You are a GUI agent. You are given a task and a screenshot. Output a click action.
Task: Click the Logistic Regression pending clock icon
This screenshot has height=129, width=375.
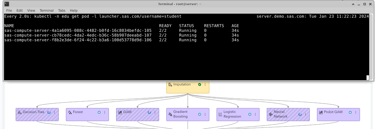pyautogui.click(x=250, y=114)
